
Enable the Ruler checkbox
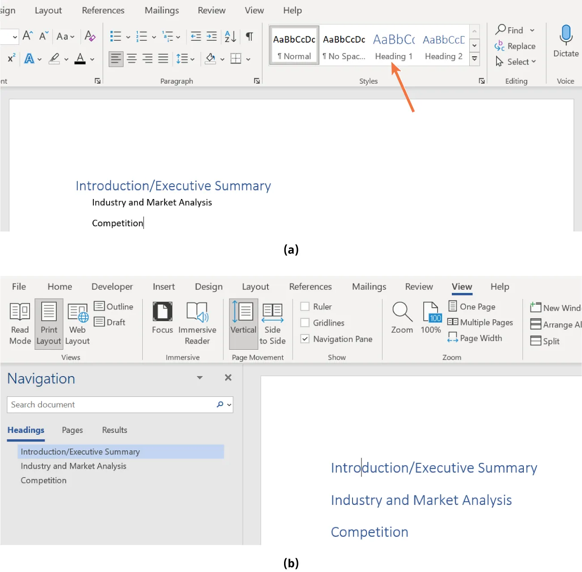tap(305, 306)
